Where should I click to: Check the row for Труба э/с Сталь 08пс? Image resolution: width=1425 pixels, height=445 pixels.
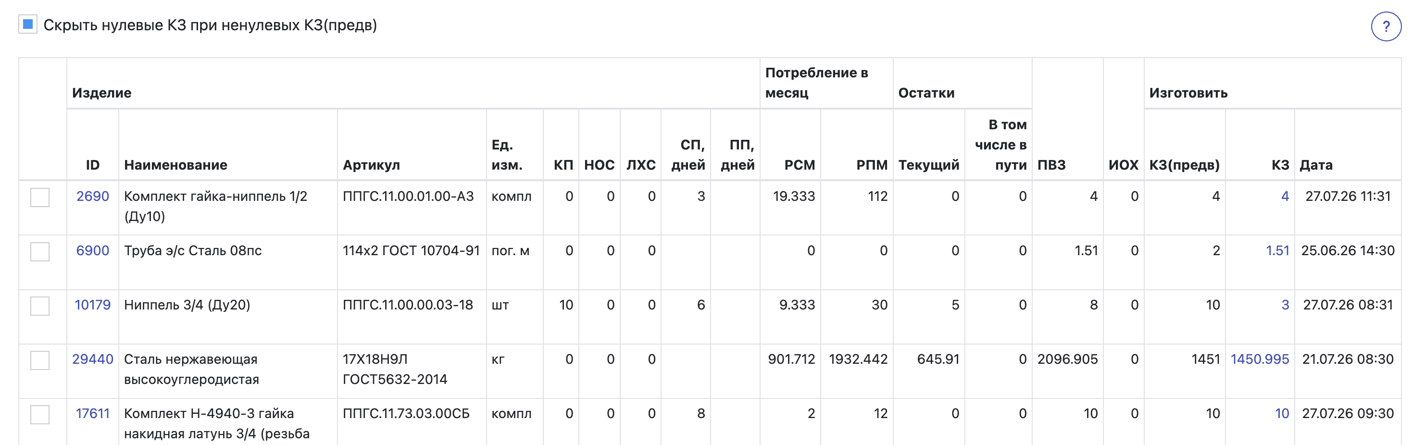click(x=40, y=251)
